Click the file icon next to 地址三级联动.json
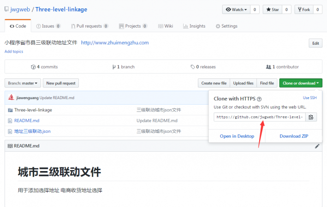 10,131
